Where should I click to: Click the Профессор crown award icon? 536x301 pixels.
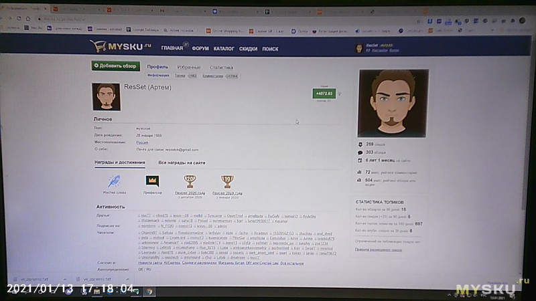click(x=152, y=181)
